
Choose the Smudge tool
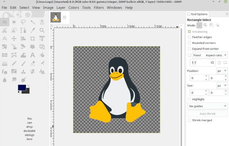pyautogui.click(x=14, y=80)
